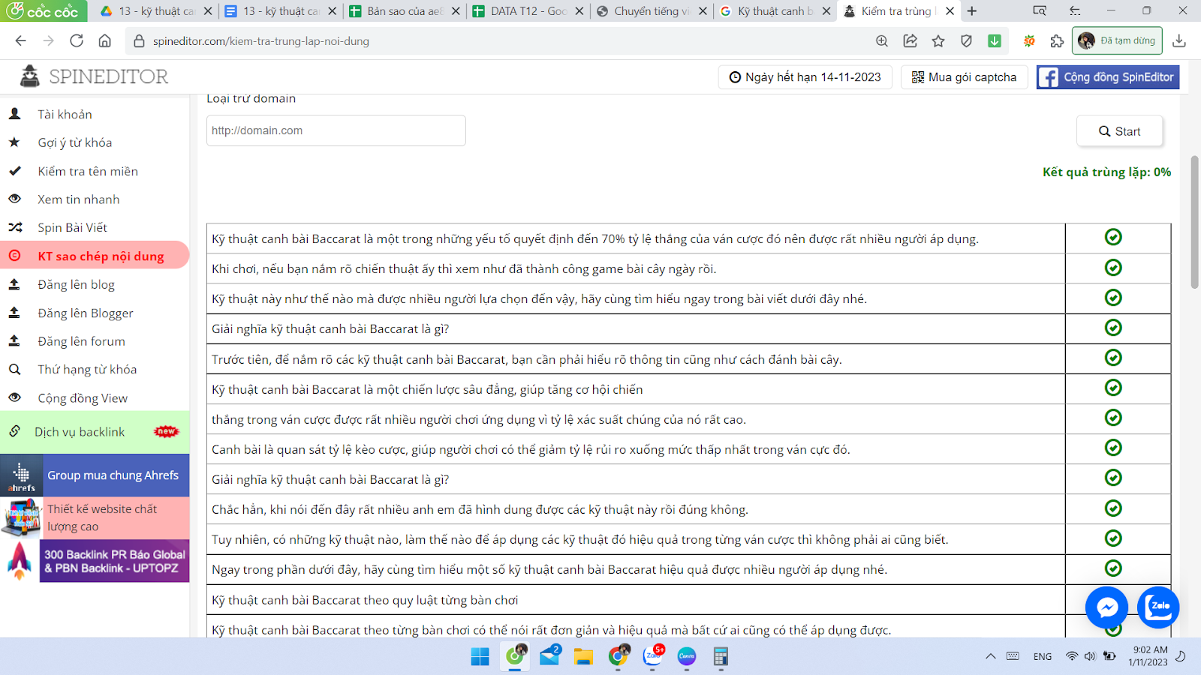The height and width of the screenshot is (675, 1201).
Task: Open the 'Đã tạm dừng' profile menu
Action: click(x=1117, y=41)
